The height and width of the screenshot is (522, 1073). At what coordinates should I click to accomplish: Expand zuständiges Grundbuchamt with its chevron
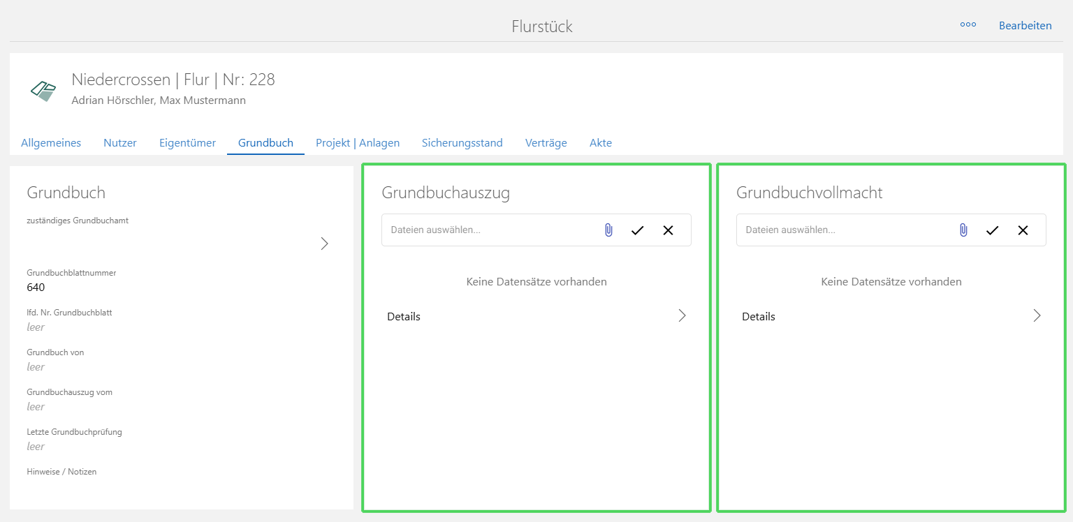[324, 243]
